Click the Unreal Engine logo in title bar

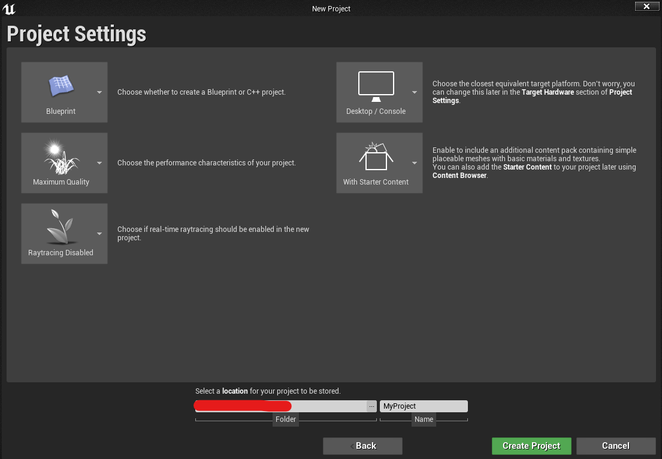9,8
